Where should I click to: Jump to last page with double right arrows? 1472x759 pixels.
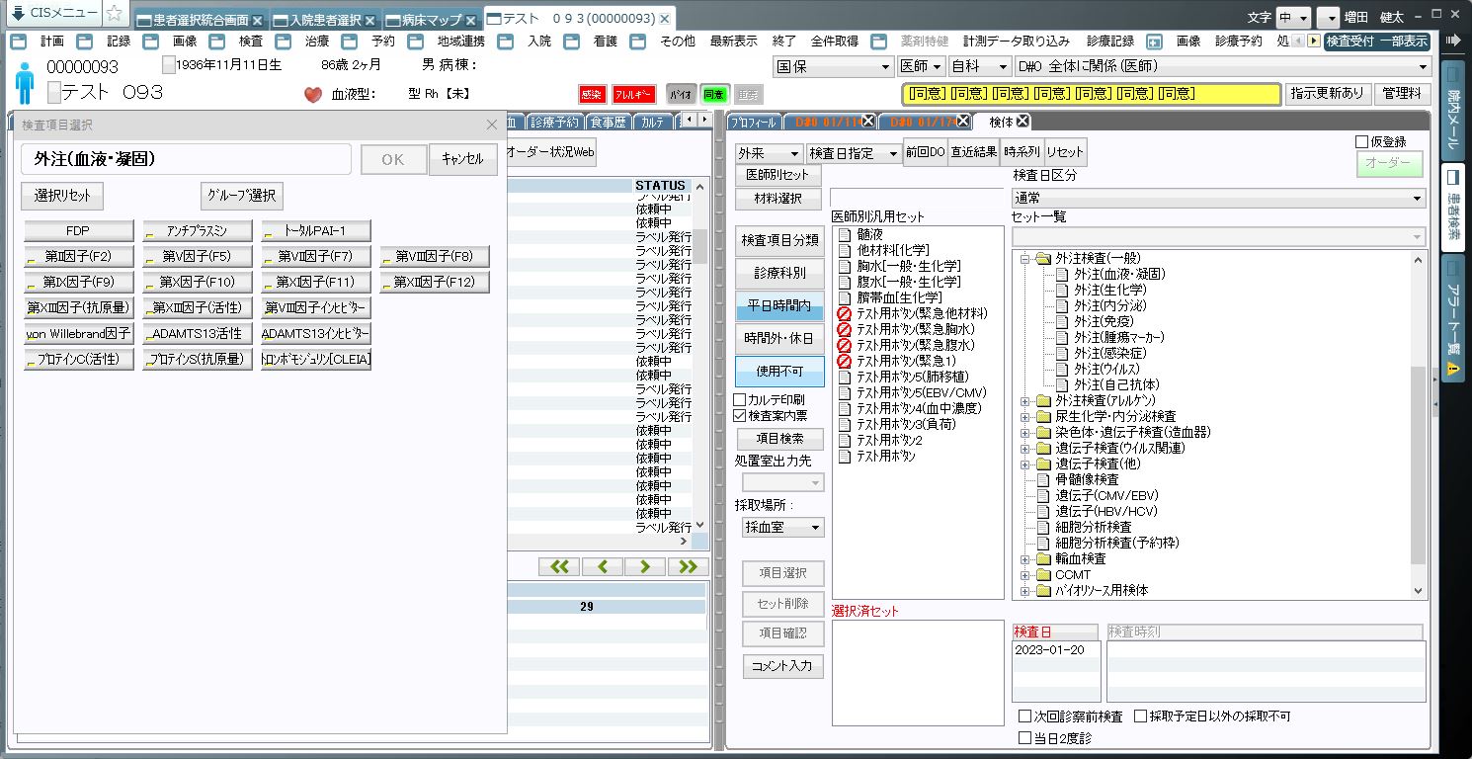(x=688, y=566)
